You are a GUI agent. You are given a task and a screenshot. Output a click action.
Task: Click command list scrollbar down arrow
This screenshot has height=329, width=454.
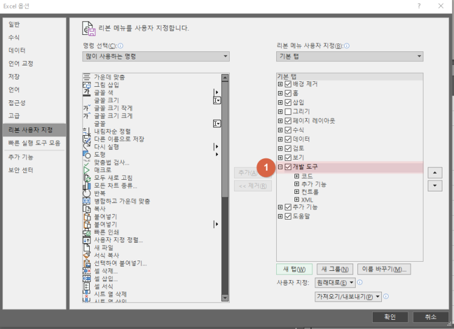pos(225,298)
